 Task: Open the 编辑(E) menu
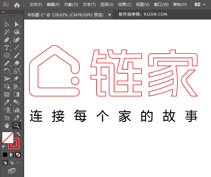53,5
